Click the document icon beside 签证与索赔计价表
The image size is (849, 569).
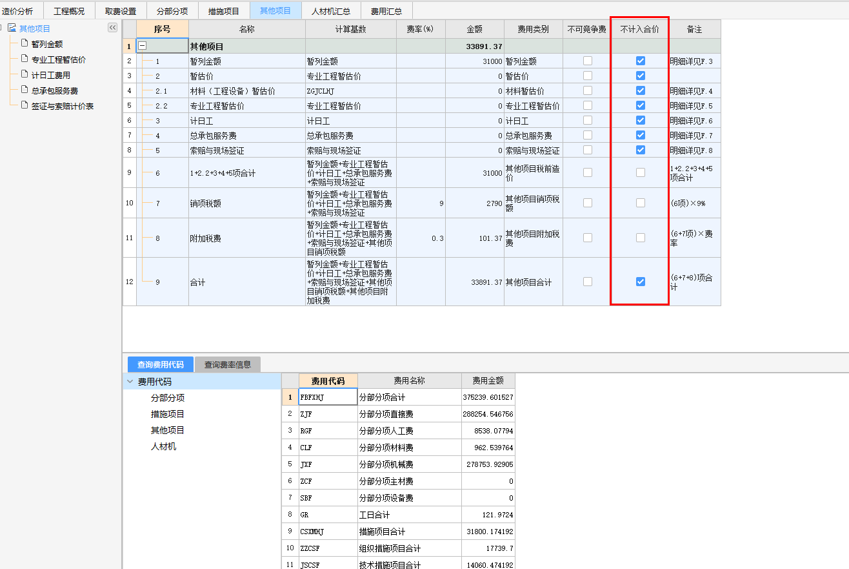[25, 105]
